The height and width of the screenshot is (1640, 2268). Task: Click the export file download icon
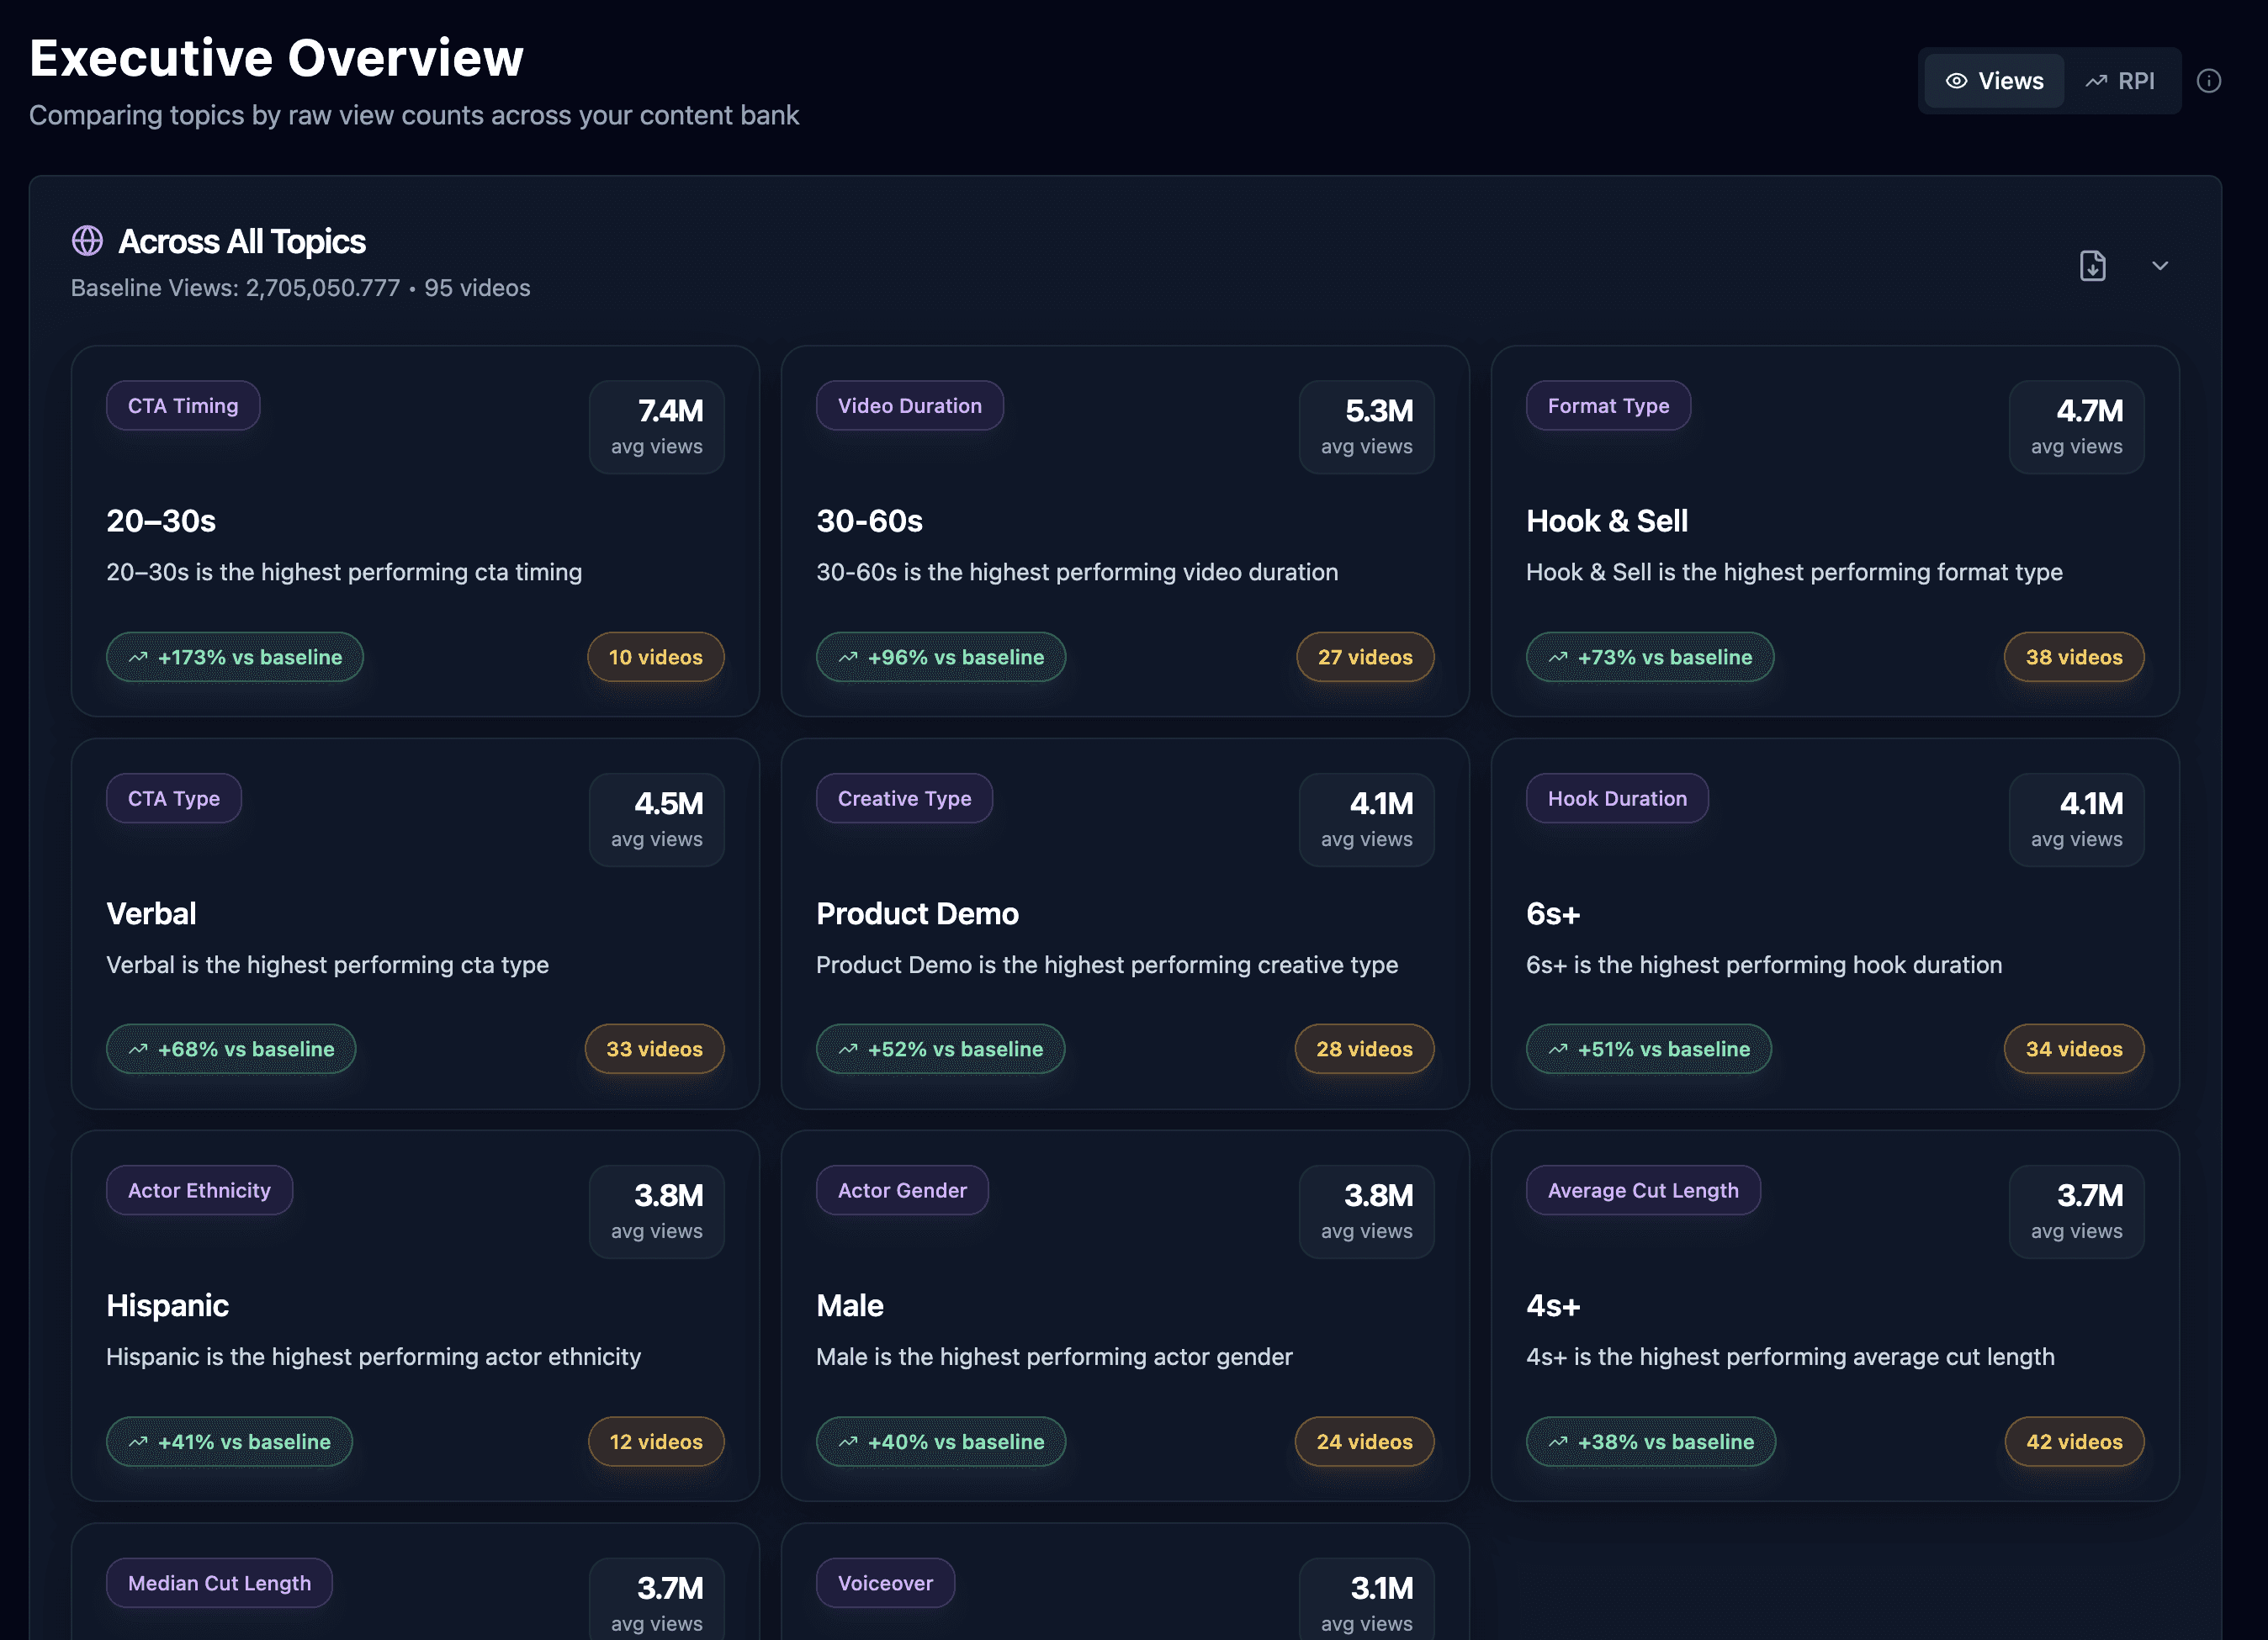2092,266
